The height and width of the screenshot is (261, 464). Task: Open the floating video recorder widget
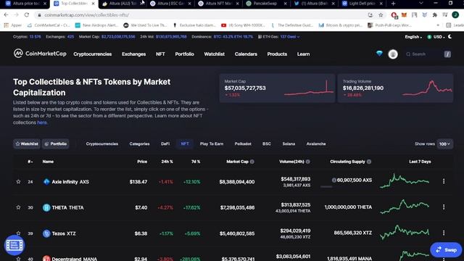(14, 245)
